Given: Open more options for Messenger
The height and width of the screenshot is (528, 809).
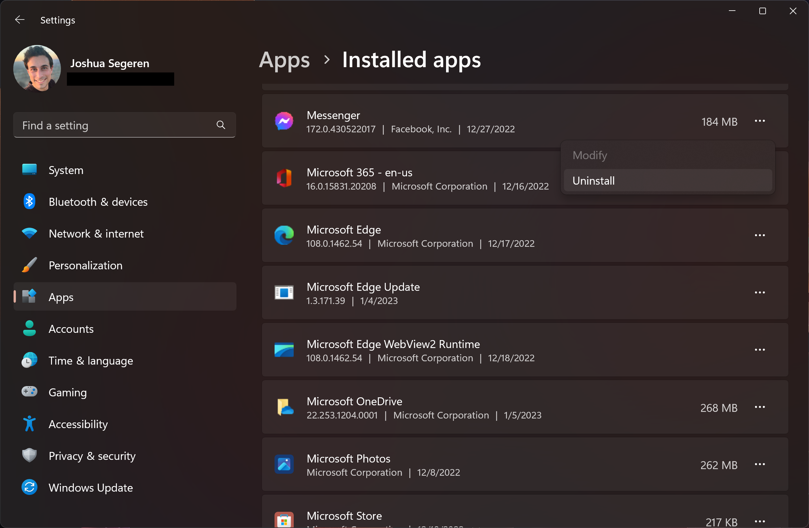Looking at the screenshot, I should click(x=760, y=121).
